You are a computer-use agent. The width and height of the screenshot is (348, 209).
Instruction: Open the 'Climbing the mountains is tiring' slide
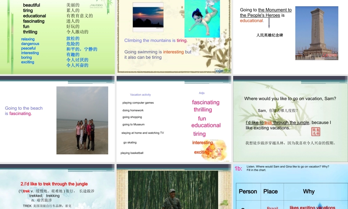174,37
